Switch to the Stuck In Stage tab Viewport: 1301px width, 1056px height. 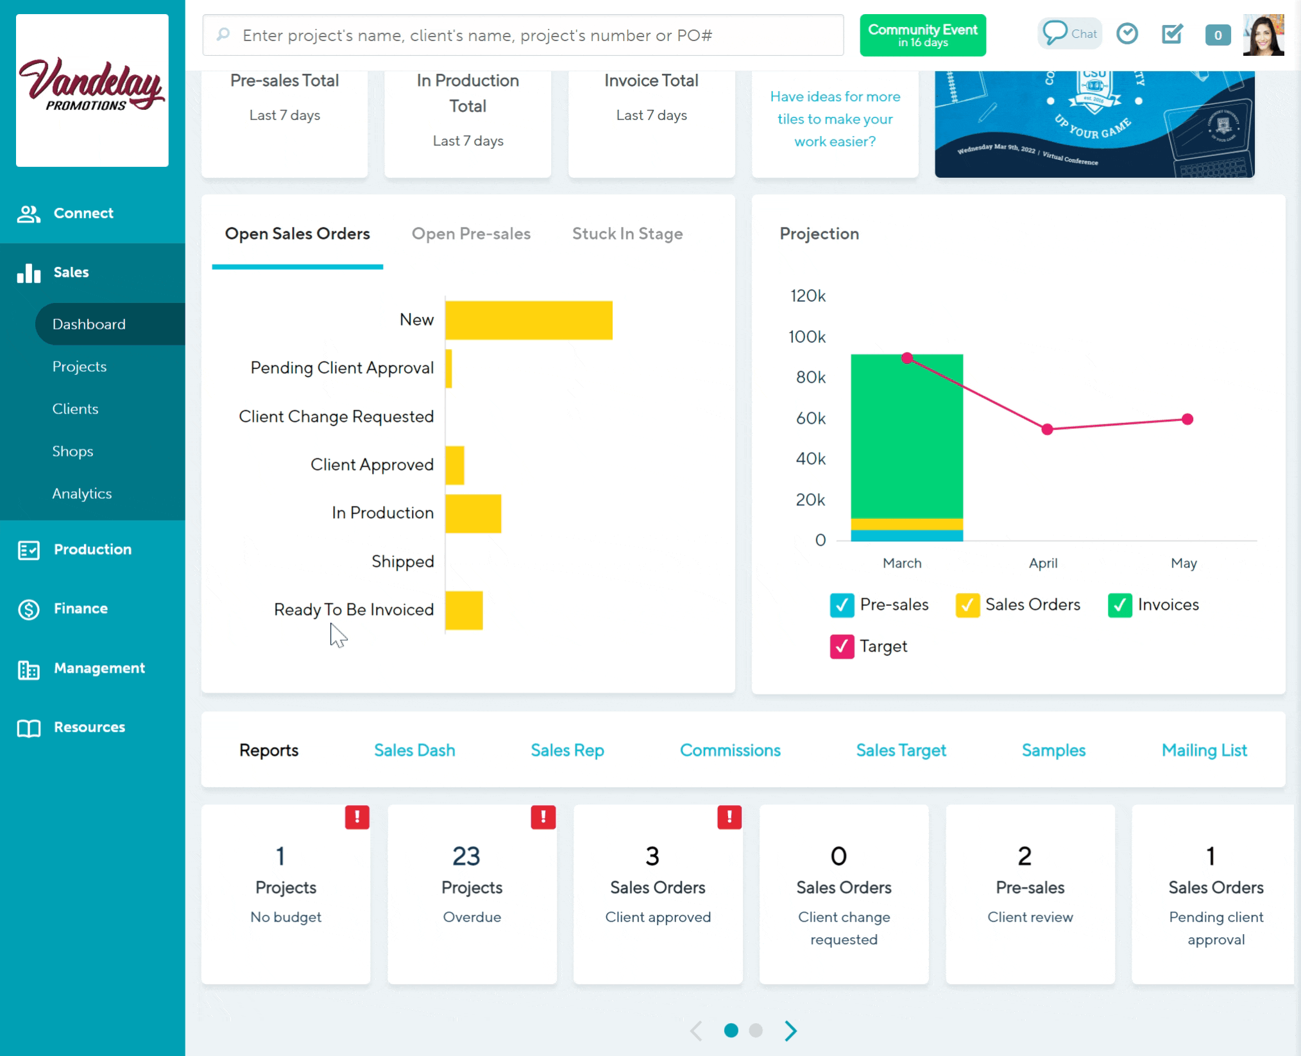(627, 234)
